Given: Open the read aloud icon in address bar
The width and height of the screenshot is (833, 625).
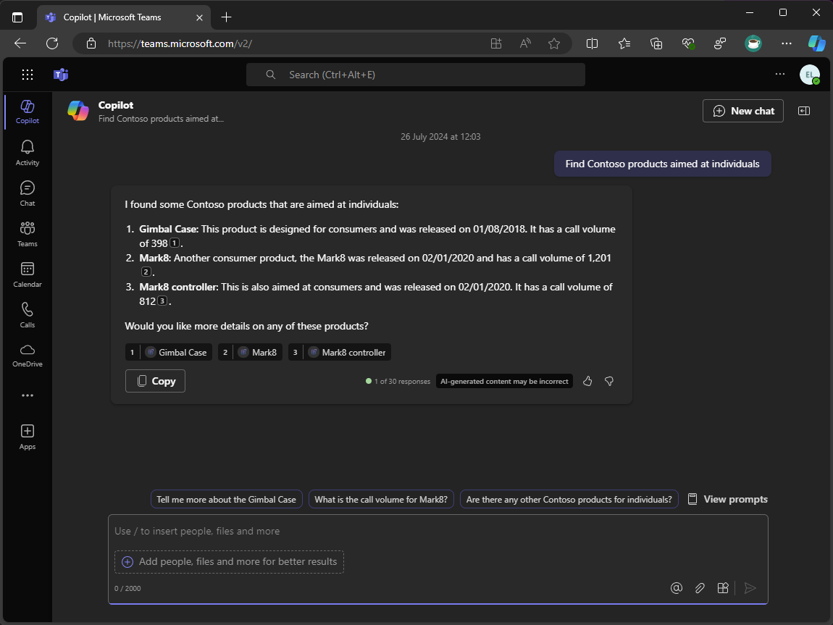Looking at the screenshot, I should coord(525,43).
